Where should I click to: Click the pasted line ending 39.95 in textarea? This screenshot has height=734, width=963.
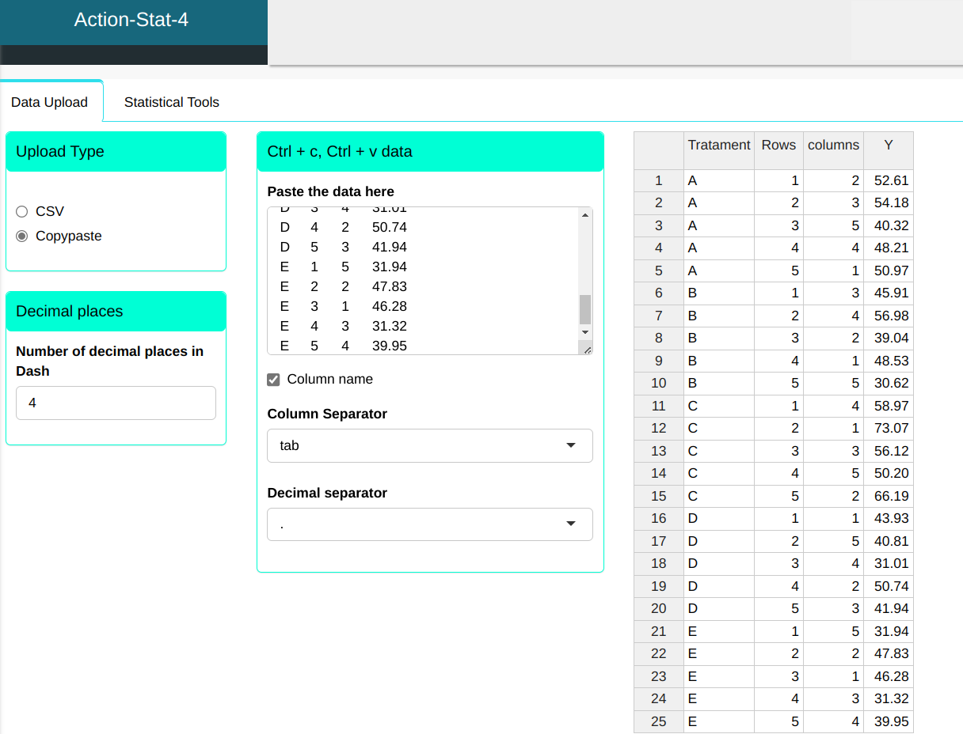click(x=344, y=346)
